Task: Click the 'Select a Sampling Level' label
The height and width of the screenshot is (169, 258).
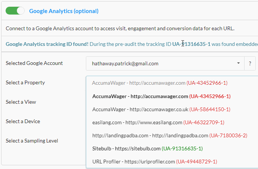Action: 32,141
